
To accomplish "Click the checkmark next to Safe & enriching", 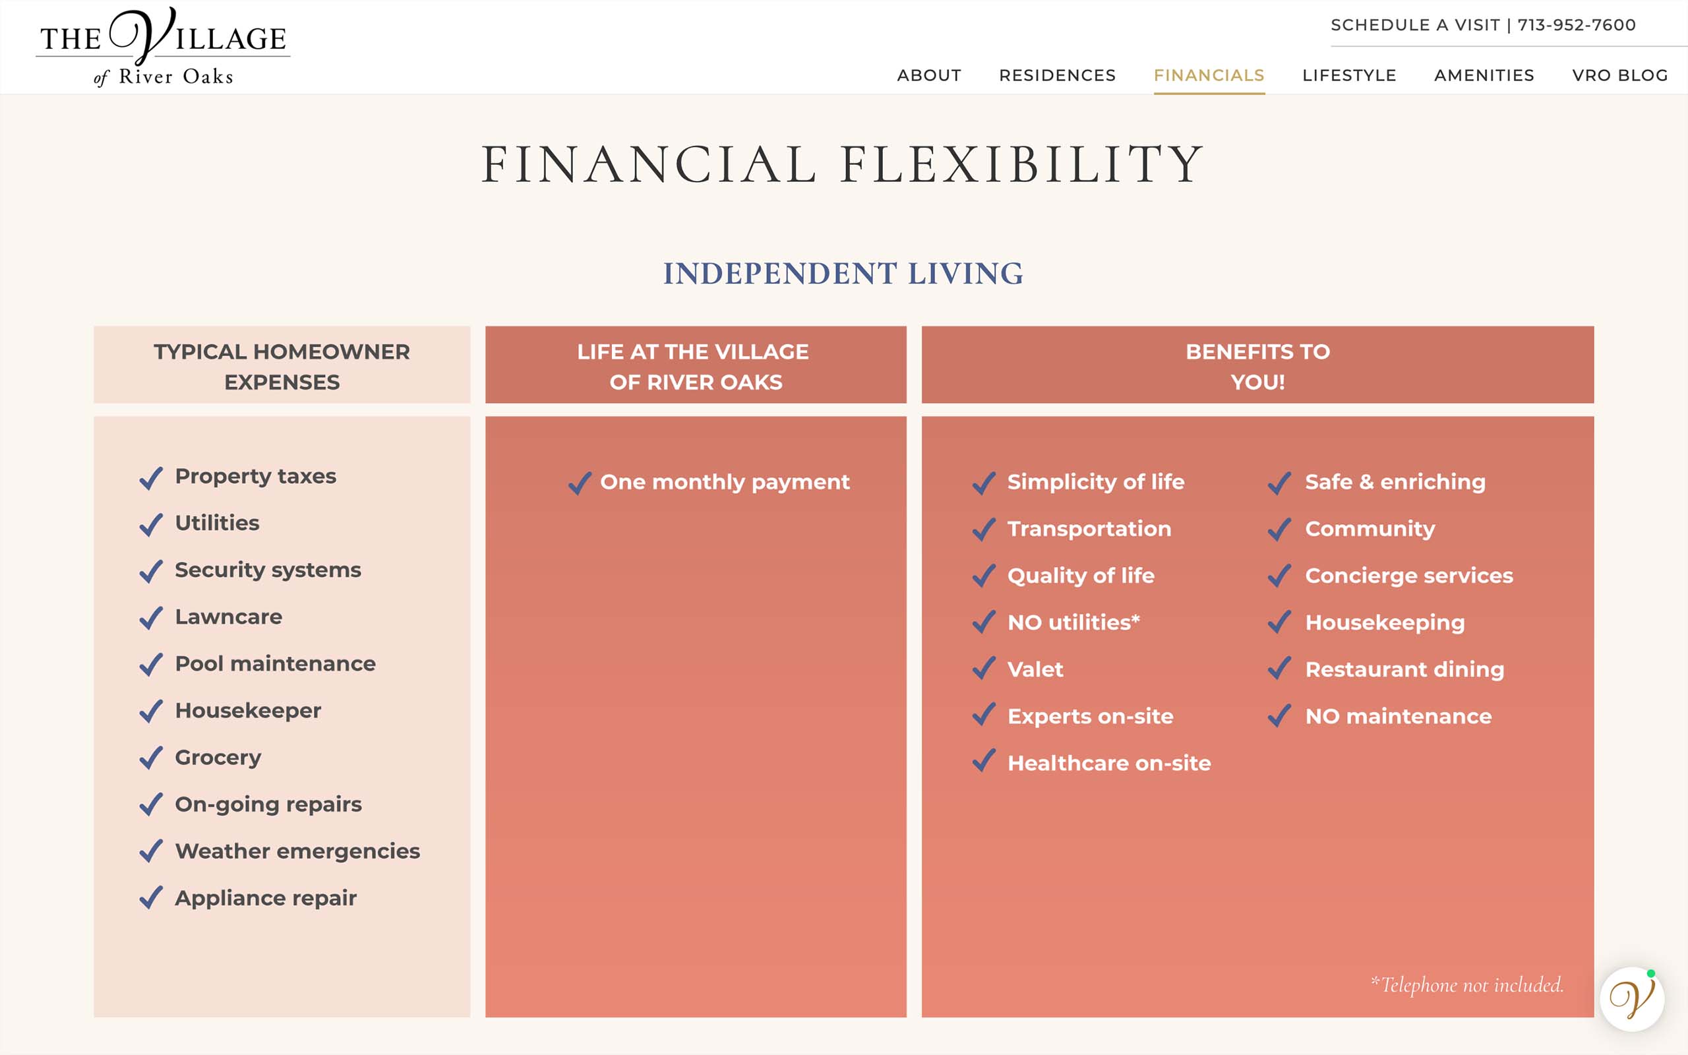I will coord(1279,482).
